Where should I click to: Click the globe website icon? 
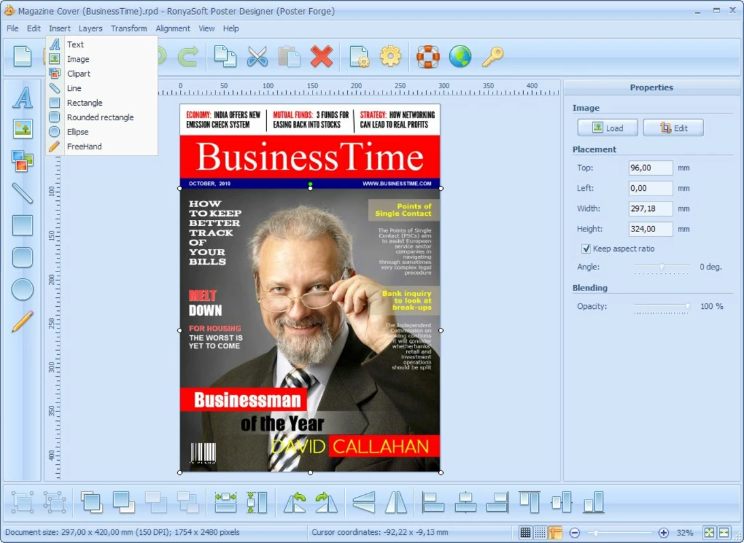pyautogui.click(x=460, y=56)
